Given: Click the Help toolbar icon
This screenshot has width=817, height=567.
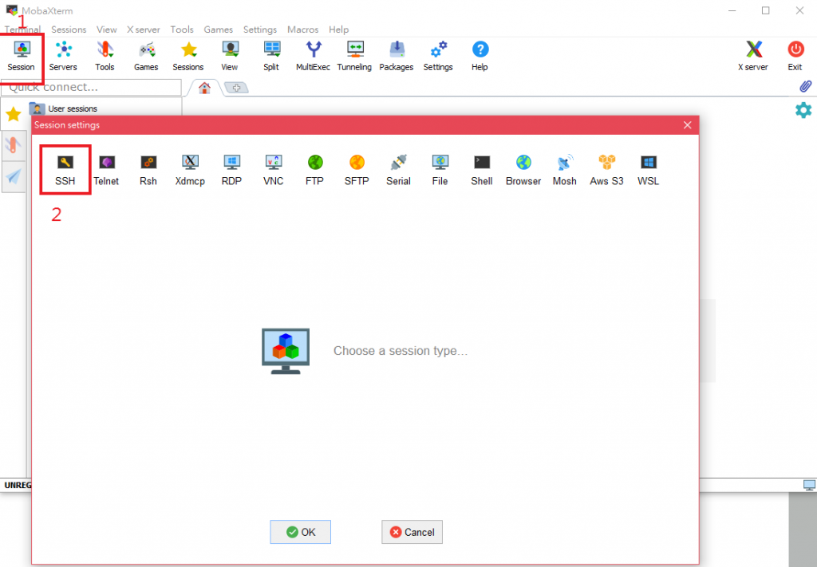Looking at the screenshot, I should coord(480,57).
